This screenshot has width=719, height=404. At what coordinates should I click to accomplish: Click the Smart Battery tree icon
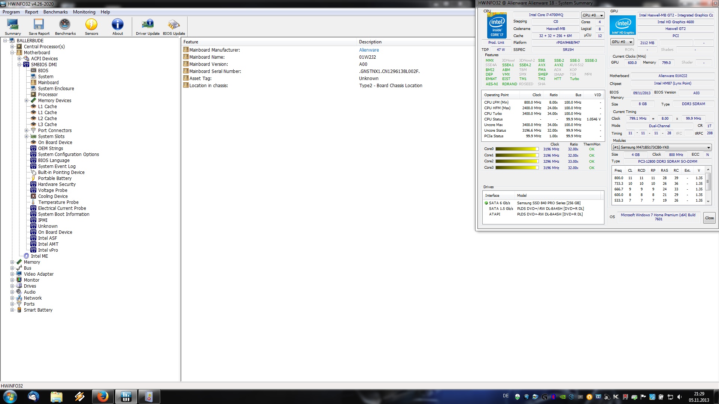[x=19, y=310]
